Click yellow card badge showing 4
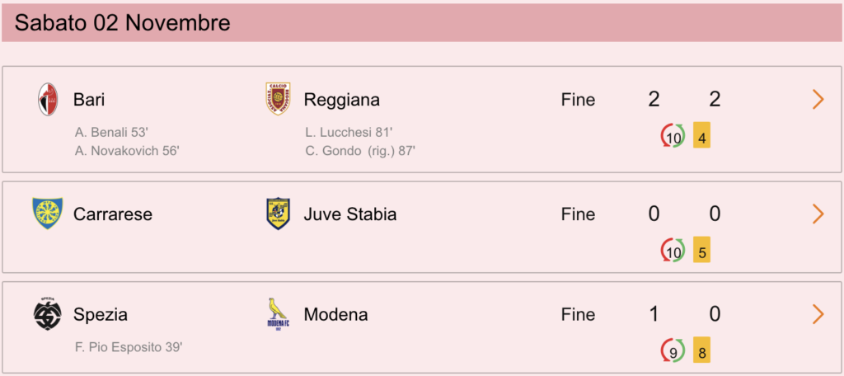844x376 pixels. [701, 135]
